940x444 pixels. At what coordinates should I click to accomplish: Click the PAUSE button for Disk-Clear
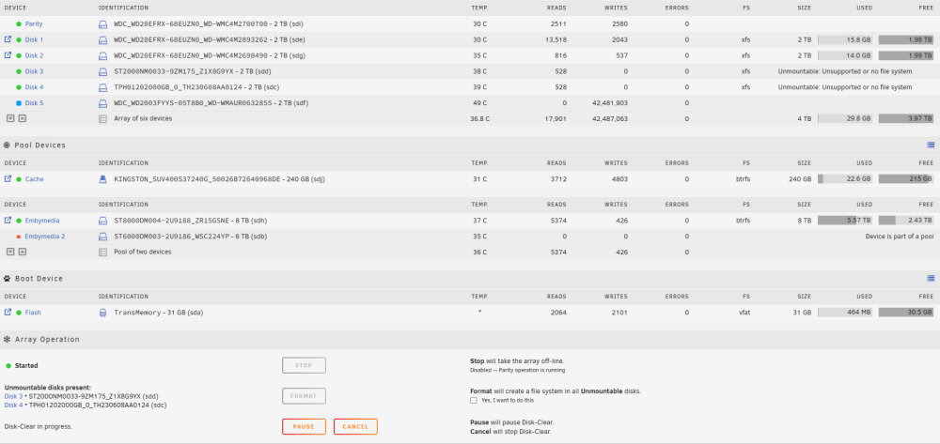[304, 427]
